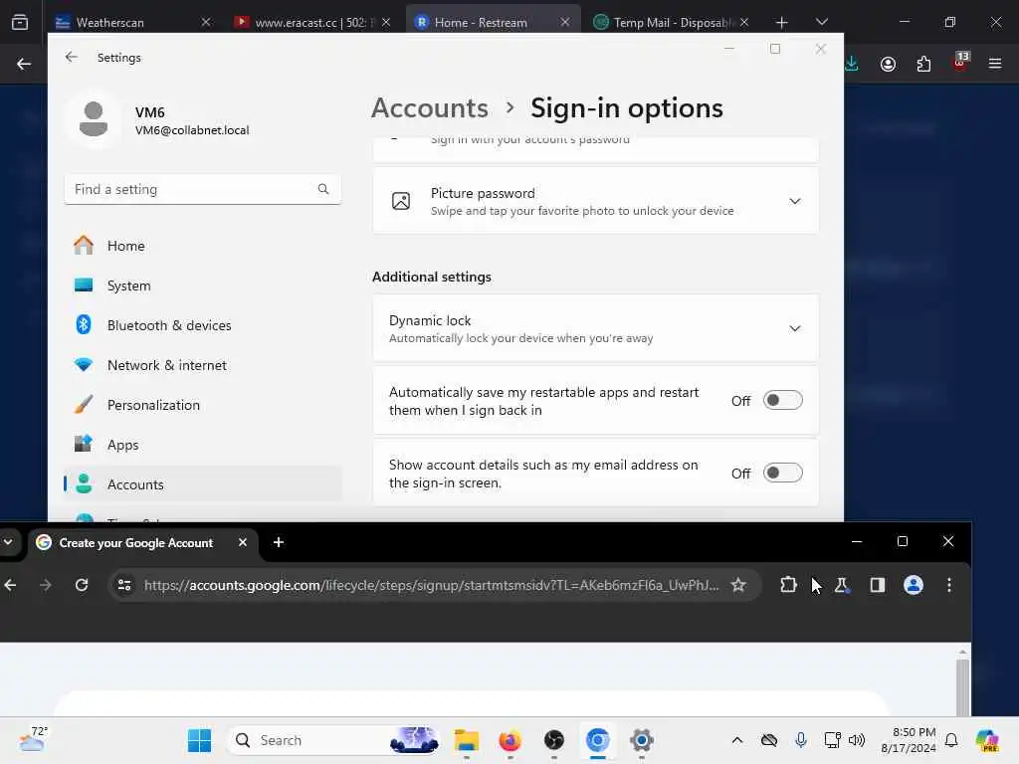
Task: Select Accounts in Settings sidebar
Action: tap(203, 484)
